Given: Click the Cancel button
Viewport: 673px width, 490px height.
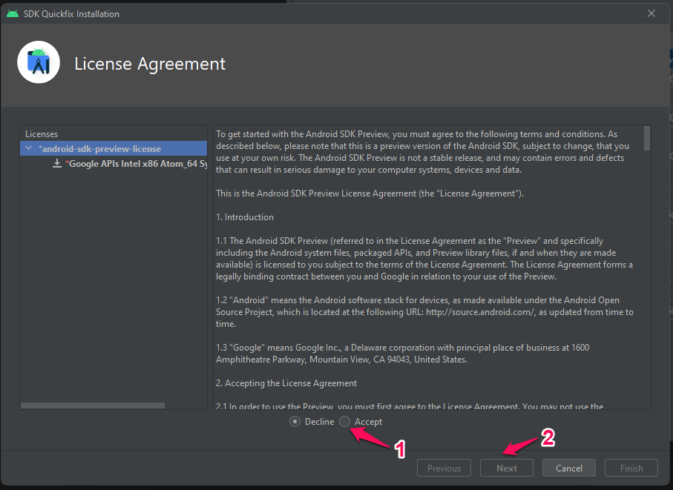Looking at the screenshot, I should pyautogui.click(x=568, y=469).
